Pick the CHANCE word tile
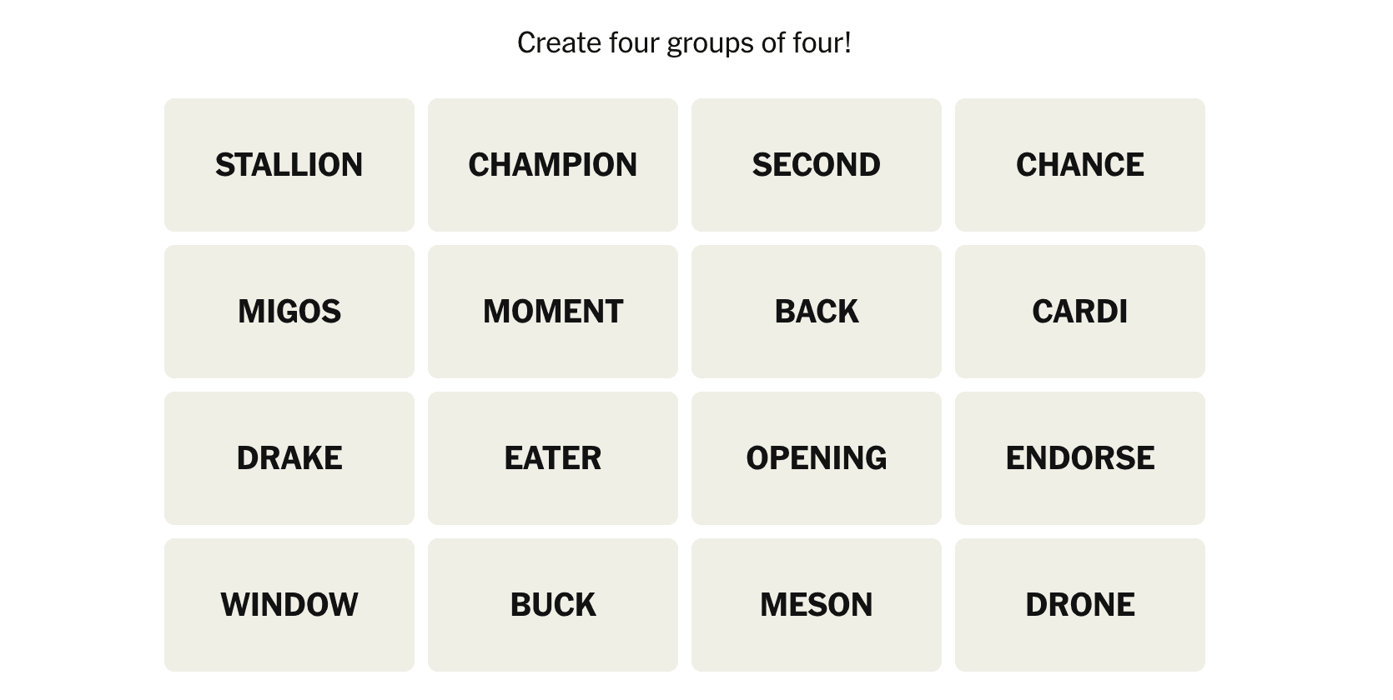 point(1079,165)
